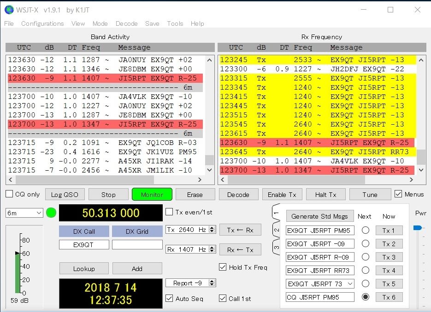Screen dimensions: 431x312
Task: Click the green status indicator beside band selector
Action: click(51, 213)
